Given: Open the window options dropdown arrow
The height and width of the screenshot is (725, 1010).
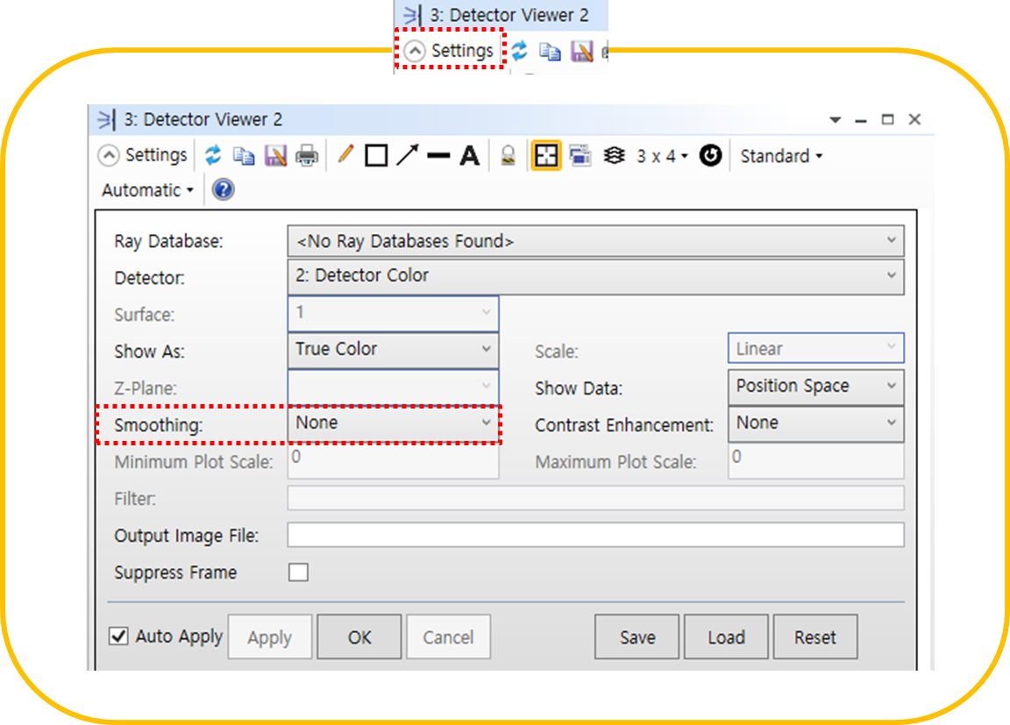Looking at the screenshot, I should point(835,120).
